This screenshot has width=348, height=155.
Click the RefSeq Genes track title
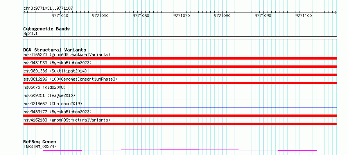pos(40,142)
